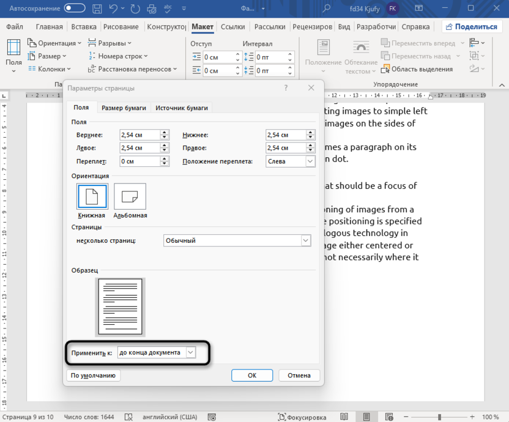Image resolution: width=509 pixels, height=422 pixels.
Task: Click the Save icon in title bar
Action: pyautogui.click(x=97, y=9)
